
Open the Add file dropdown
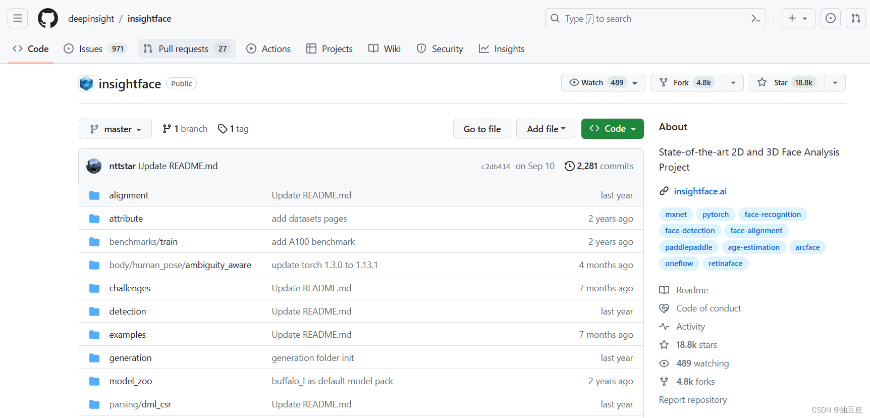click(546, 129)
